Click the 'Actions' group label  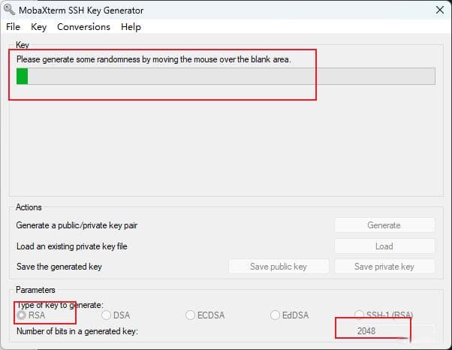tap(29, 207)
